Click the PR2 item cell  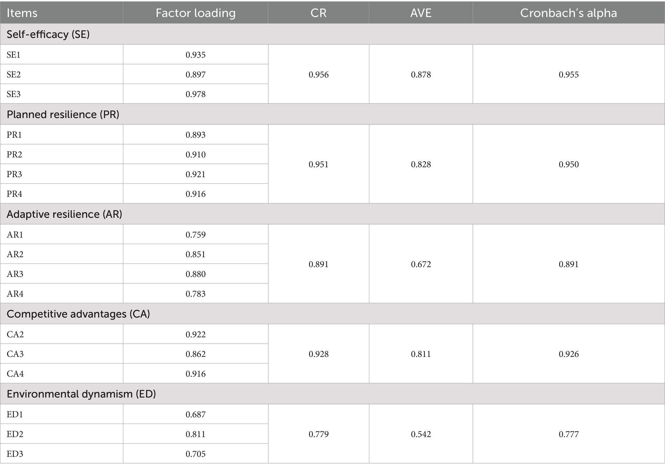(14, 155)
